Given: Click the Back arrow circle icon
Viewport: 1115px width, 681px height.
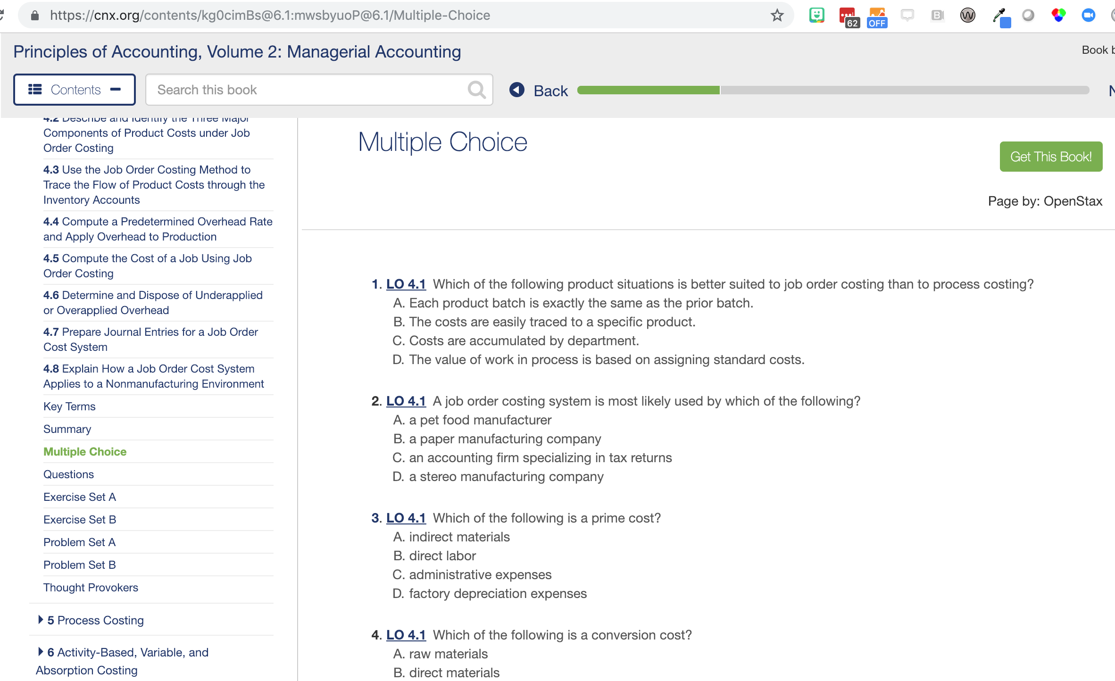Looking at the screenshot, I should [517, 90].
